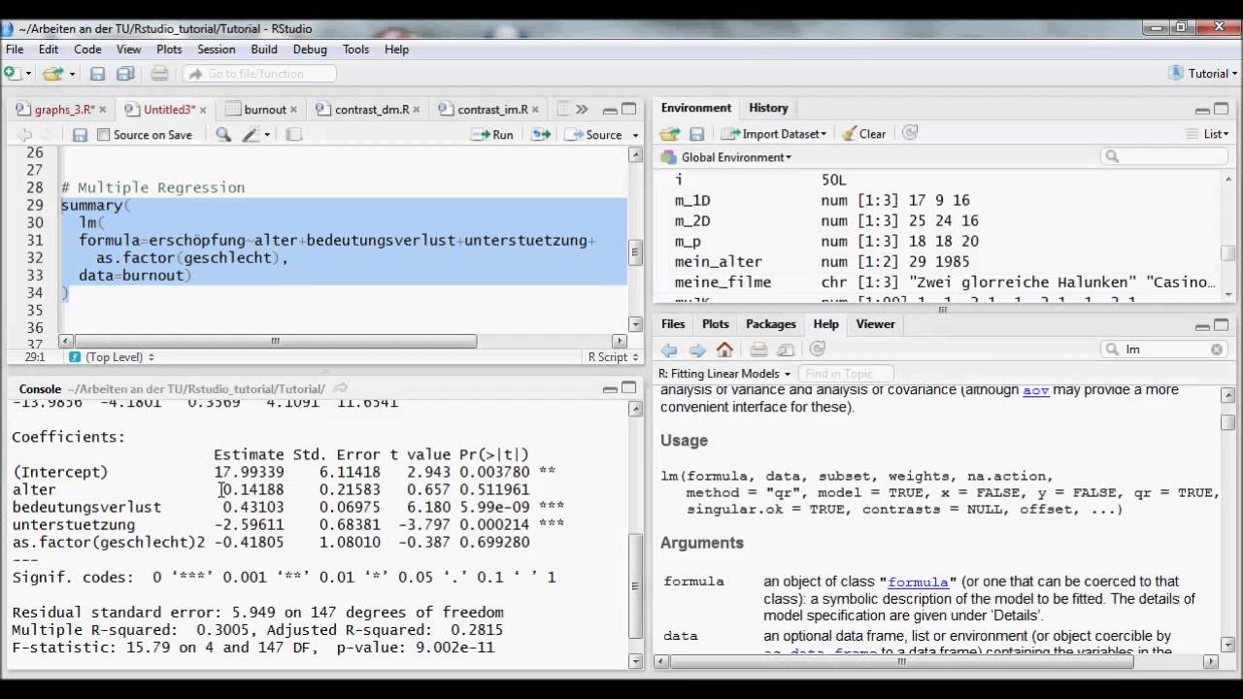Save current document from main toolbar
The width and height of the screenshot is (1243, 699).
(x=97, y=74)
